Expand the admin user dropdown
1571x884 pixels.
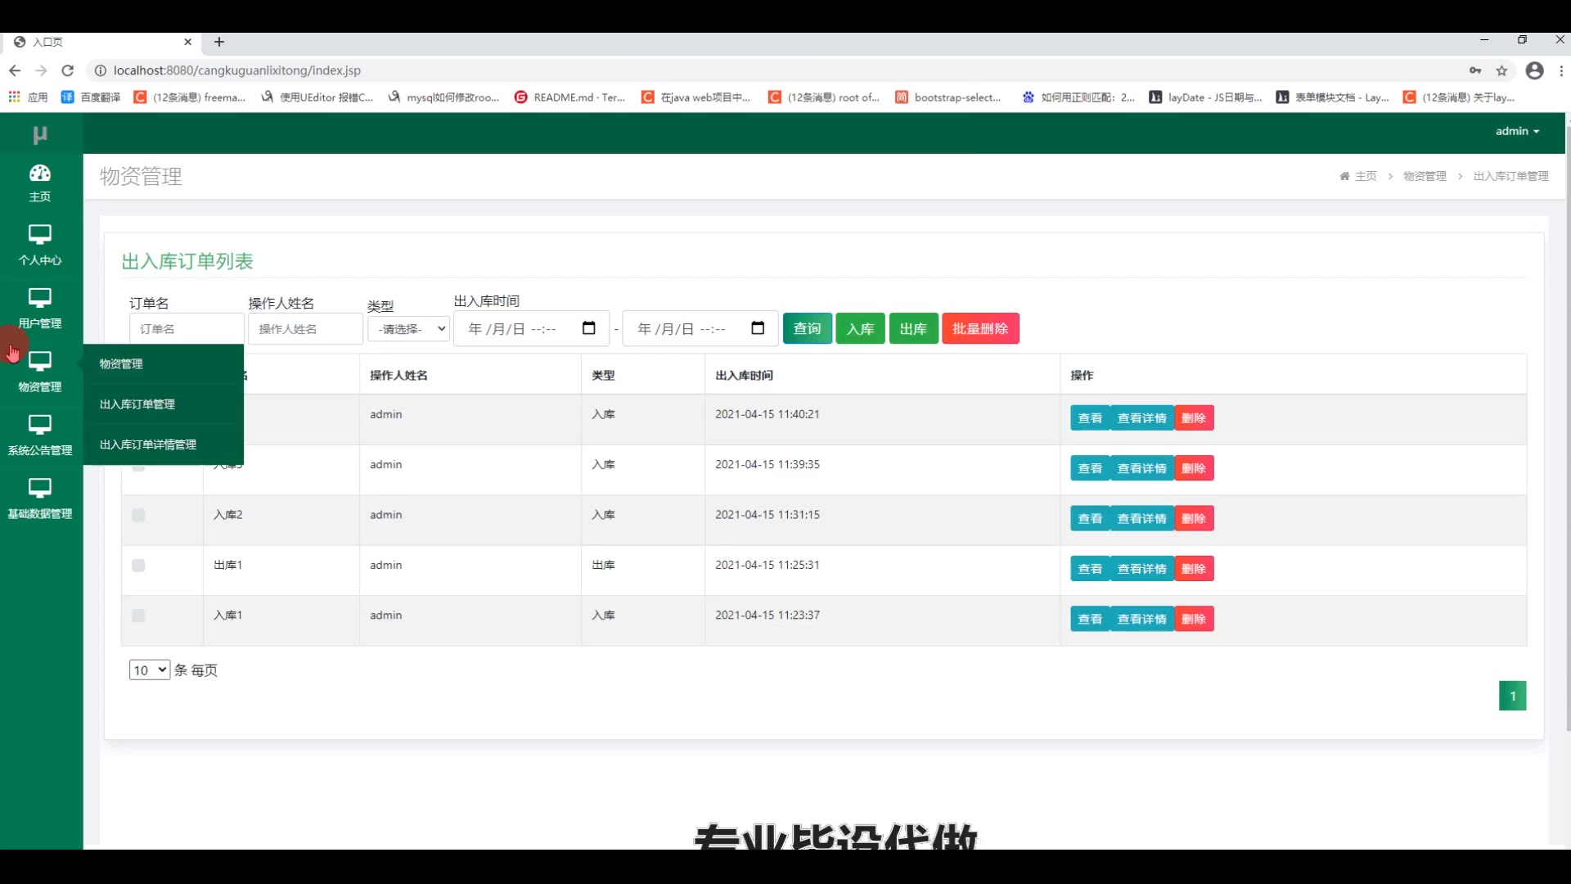(1517, 131)
